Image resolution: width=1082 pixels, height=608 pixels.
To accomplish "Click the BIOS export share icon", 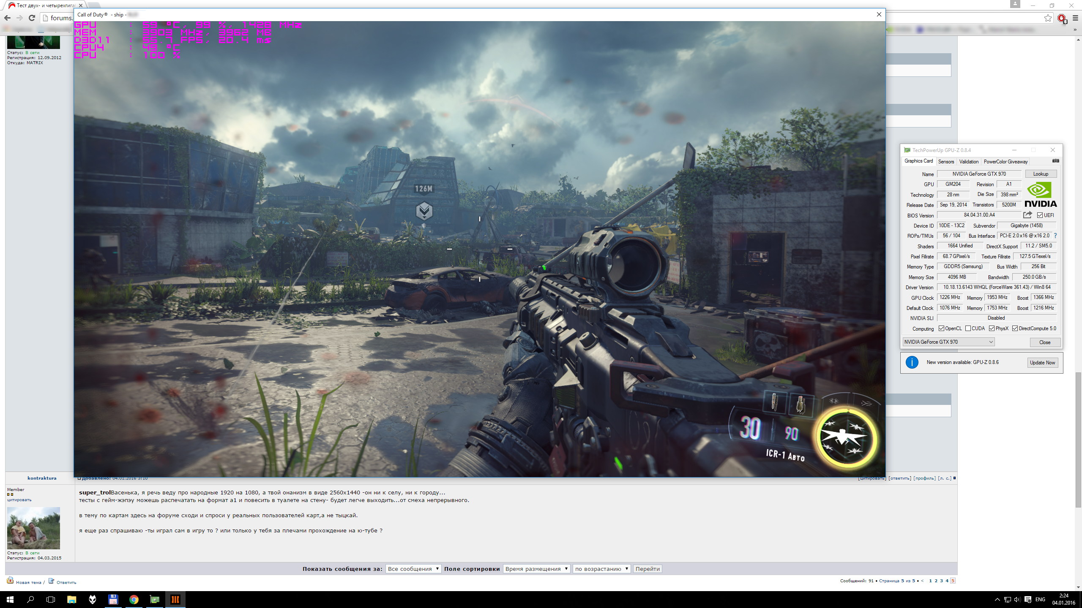I will 1027,215.
